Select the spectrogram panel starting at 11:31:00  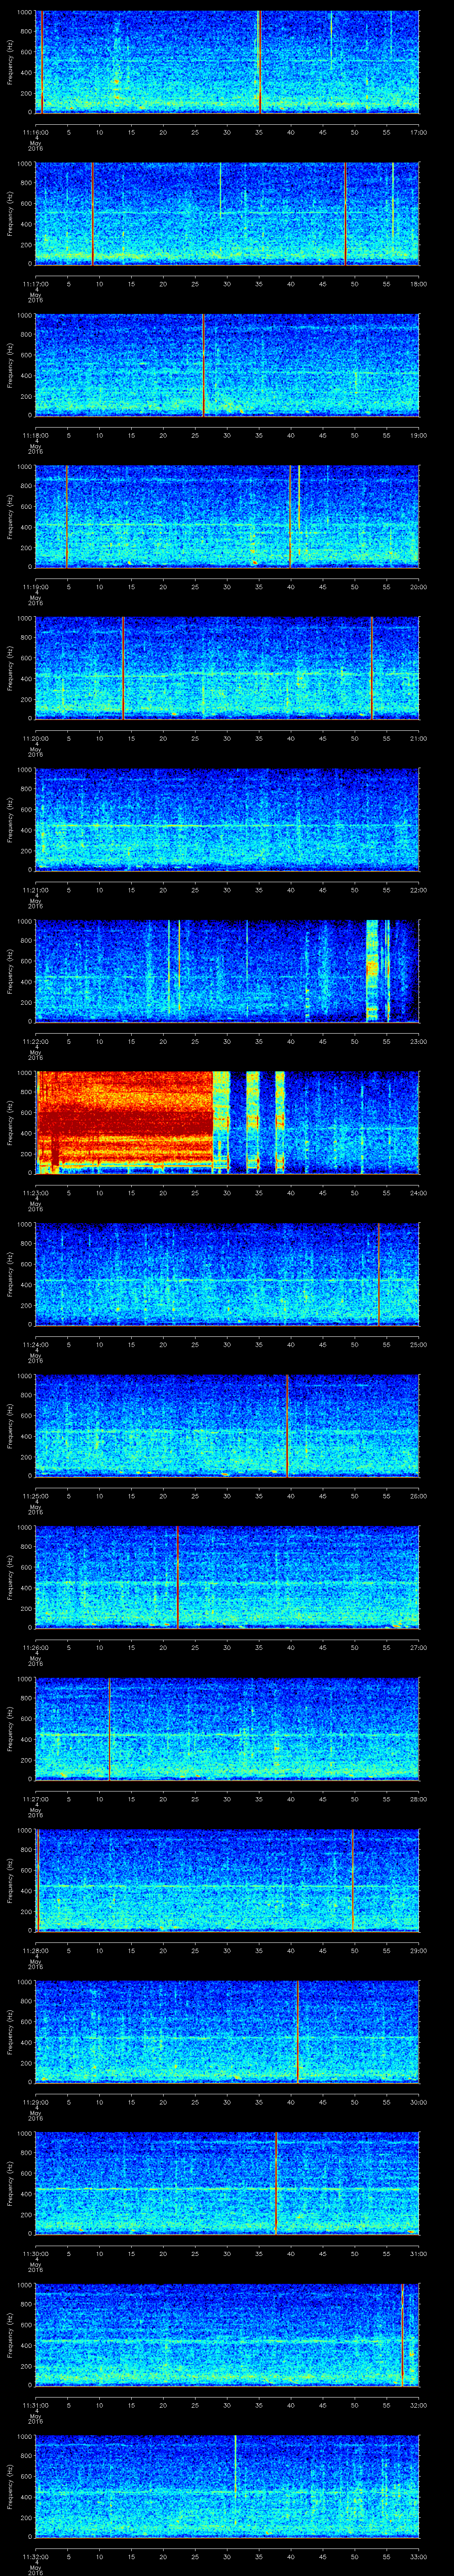click(227, 2334)
